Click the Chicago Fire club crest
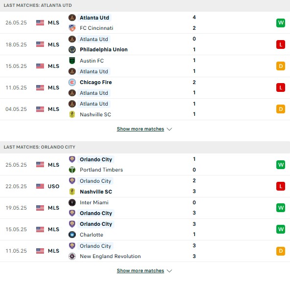The width and height of the screenshot is (290, 282). point(72,82)
